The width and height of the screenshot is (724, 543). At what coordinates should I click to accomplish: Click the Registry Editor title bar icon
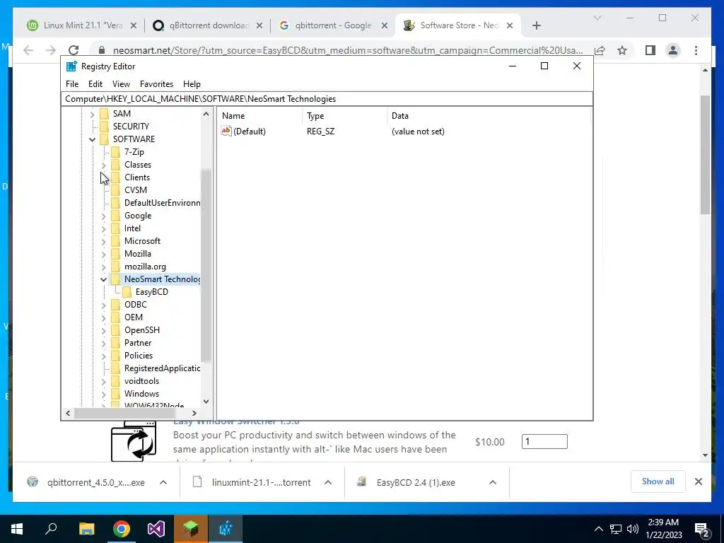[71, 66]
